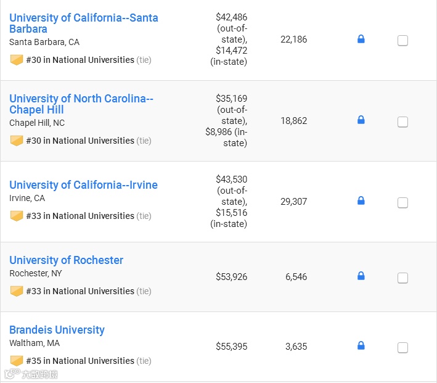Check the UC Santa Barbara compare checkbox
This screenshot has width=437, height=383.
[402, 41]
